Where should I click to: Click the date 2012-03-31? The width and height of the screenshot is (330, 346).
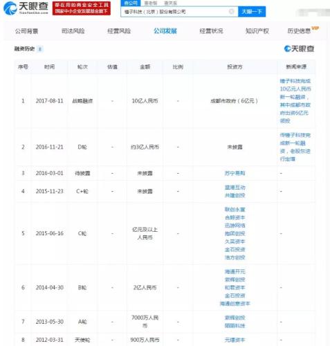49,340
